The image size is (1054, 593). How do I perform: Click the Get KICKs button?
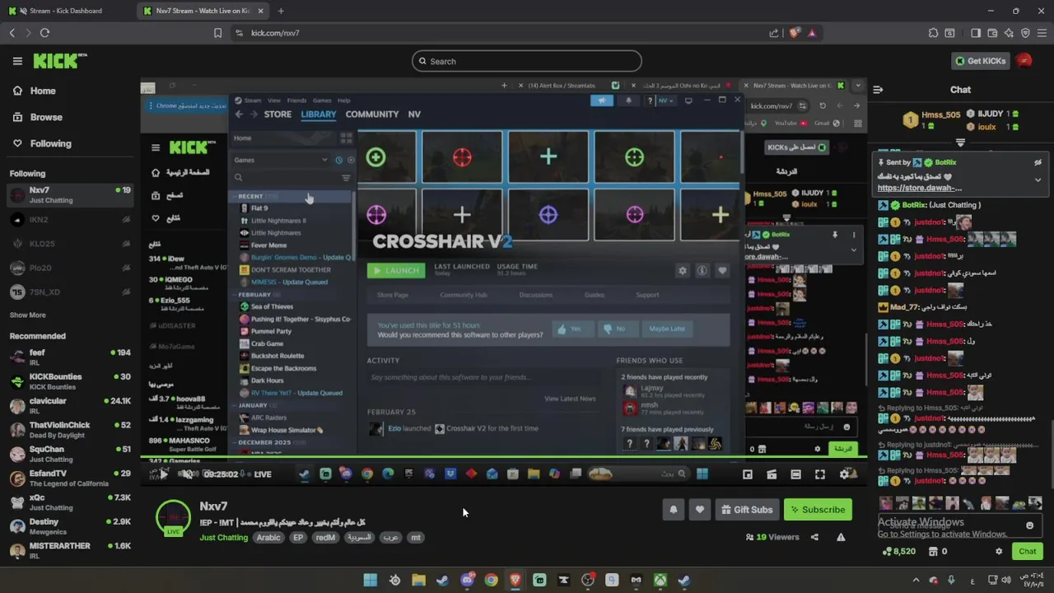981,61
